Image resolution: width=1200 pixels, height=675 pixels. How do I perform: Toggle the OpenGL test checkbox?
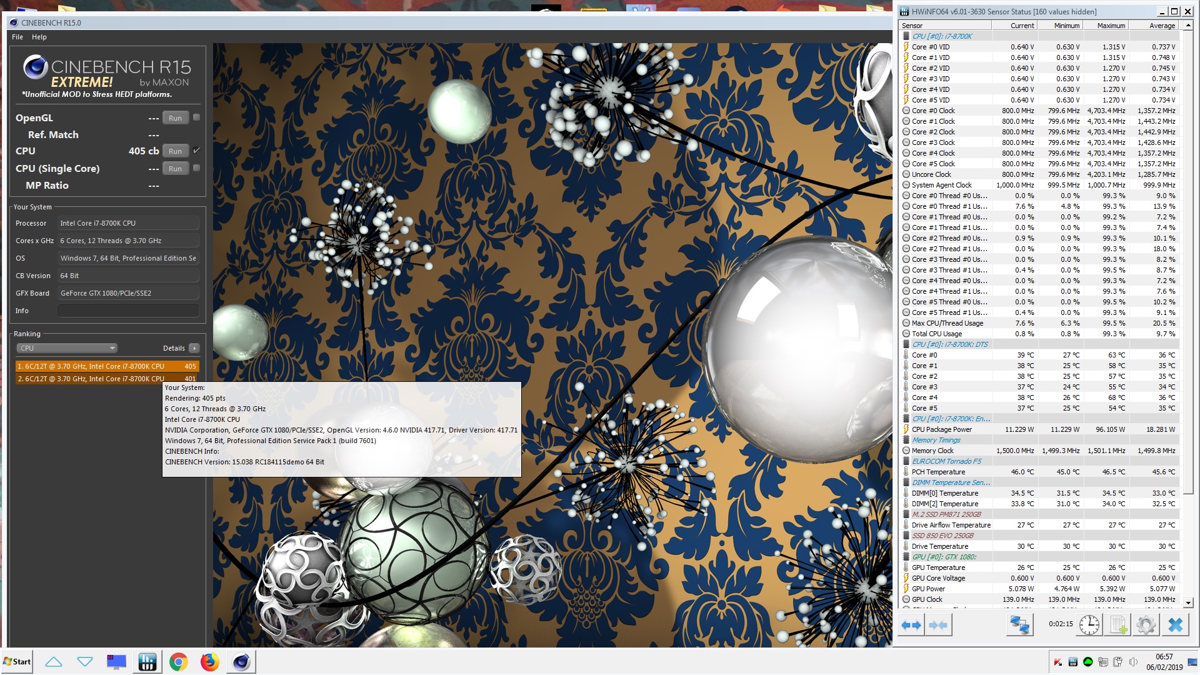click(196, 117)
